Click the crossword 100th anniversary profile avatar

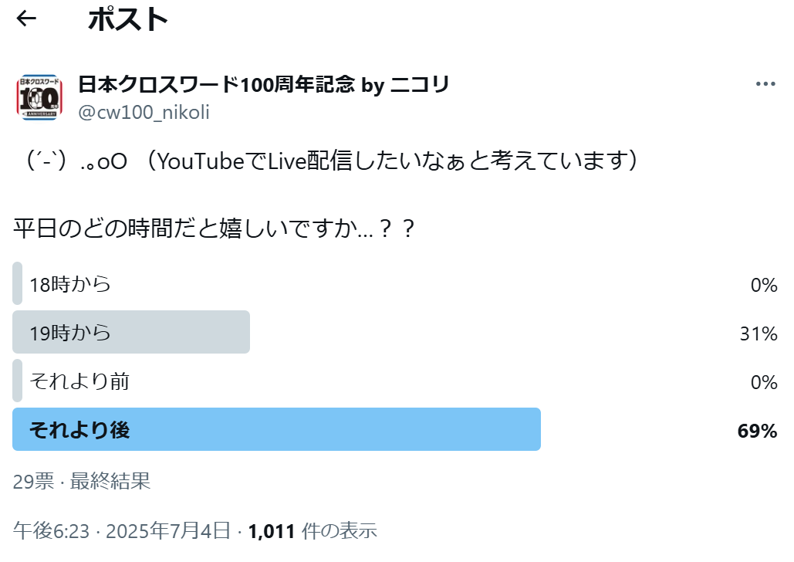39,97
